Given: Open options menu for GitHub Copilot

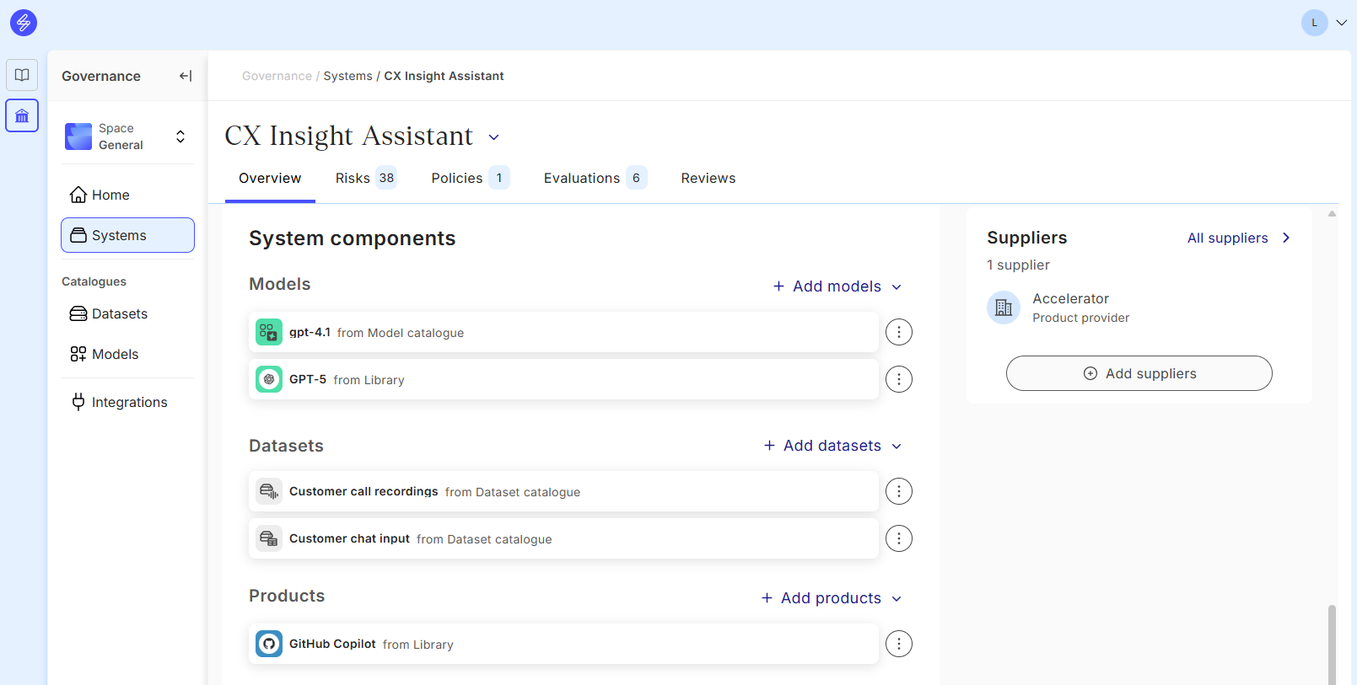Looking at the screenshot, I should [x=898, y=644].
